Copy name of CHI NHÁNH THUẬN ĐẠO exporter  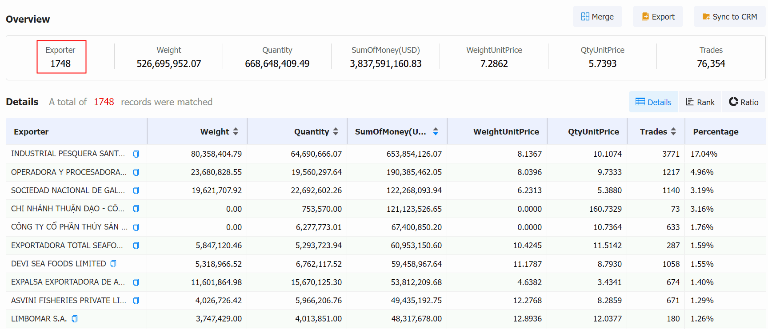click(136, 209)
